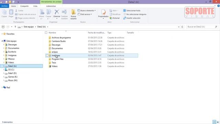Open the recent locations dropdown arrow
The width and height of the screenshot is (220, 124).
pyautogui.click(x=12, y=27)
